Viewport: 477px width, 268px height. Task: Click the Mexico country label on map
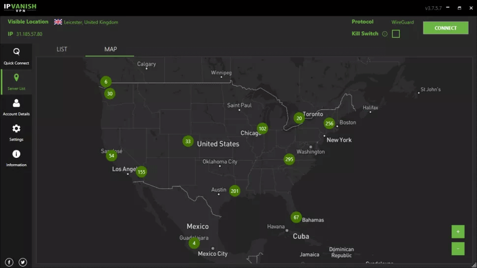click(x=198, y=226)
